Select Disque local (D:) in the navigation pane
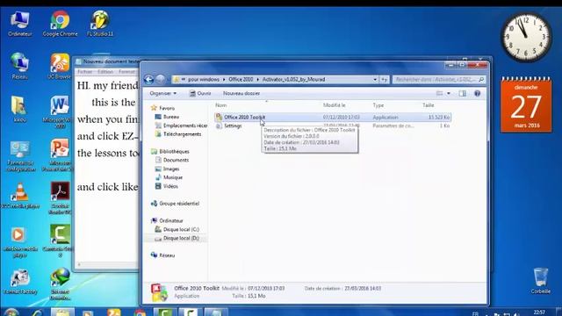 [177, 238]
